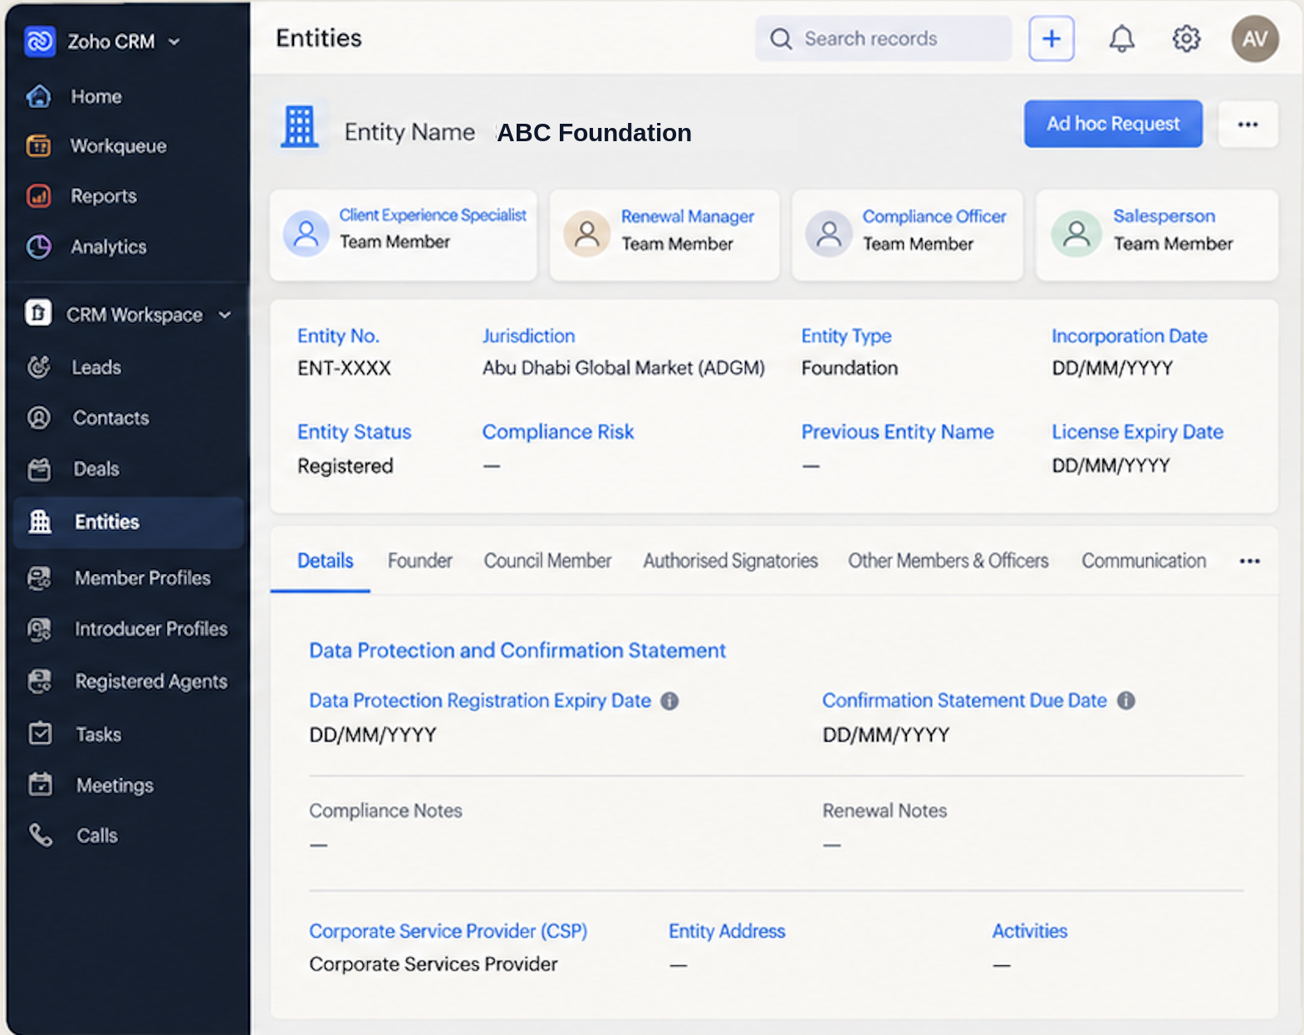
Task: Click the entity building icon beside Entity Name
Action: (x=299, y=127)
